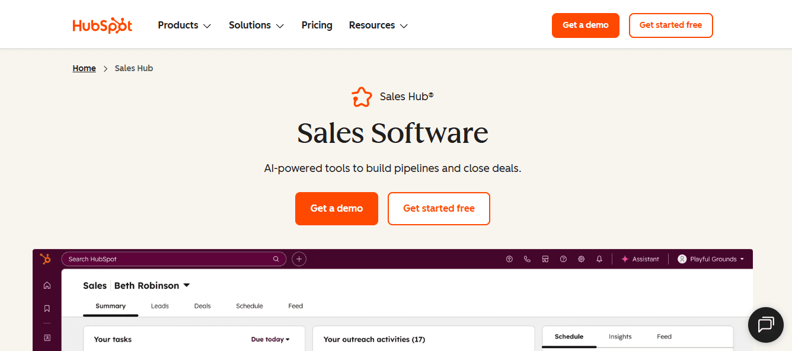This screenshot has width=792, height=351.
Task: Click the Get a demo button
Action: pos(336,208)
